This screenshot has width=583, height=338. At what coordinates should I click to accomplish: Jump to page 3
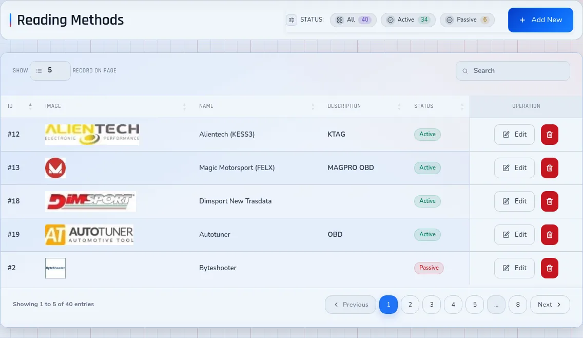tap(432, 305)
